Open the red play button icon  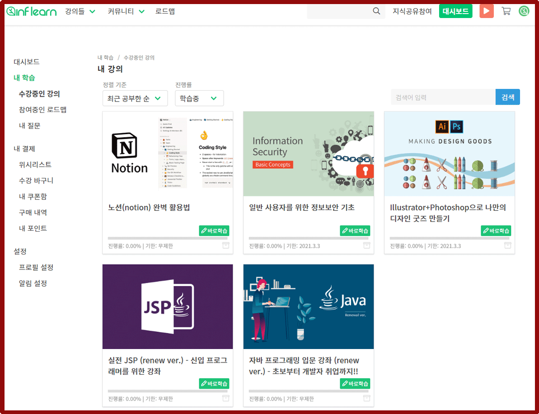[x=487, y=11]
